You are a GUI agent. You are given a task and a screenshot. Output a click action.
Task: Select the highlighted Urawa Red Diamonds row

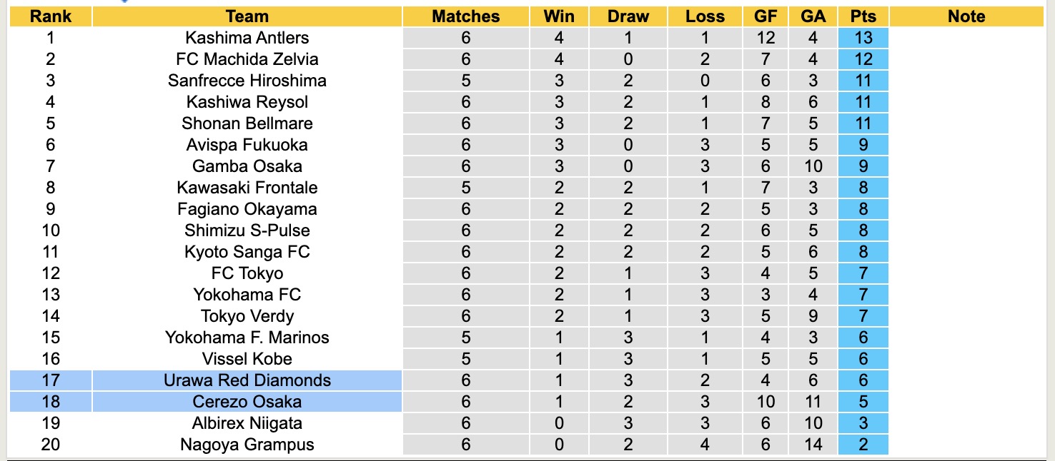coord(247,380)
